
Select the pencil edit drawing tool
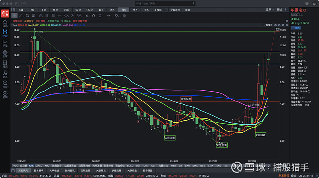[87, 16]
